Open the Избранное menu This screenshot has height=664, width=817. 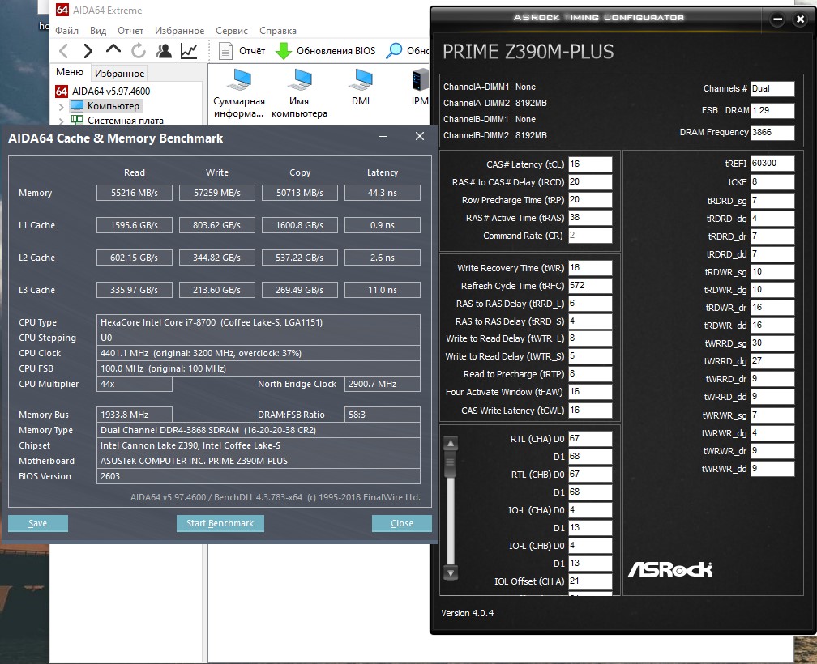179,31
